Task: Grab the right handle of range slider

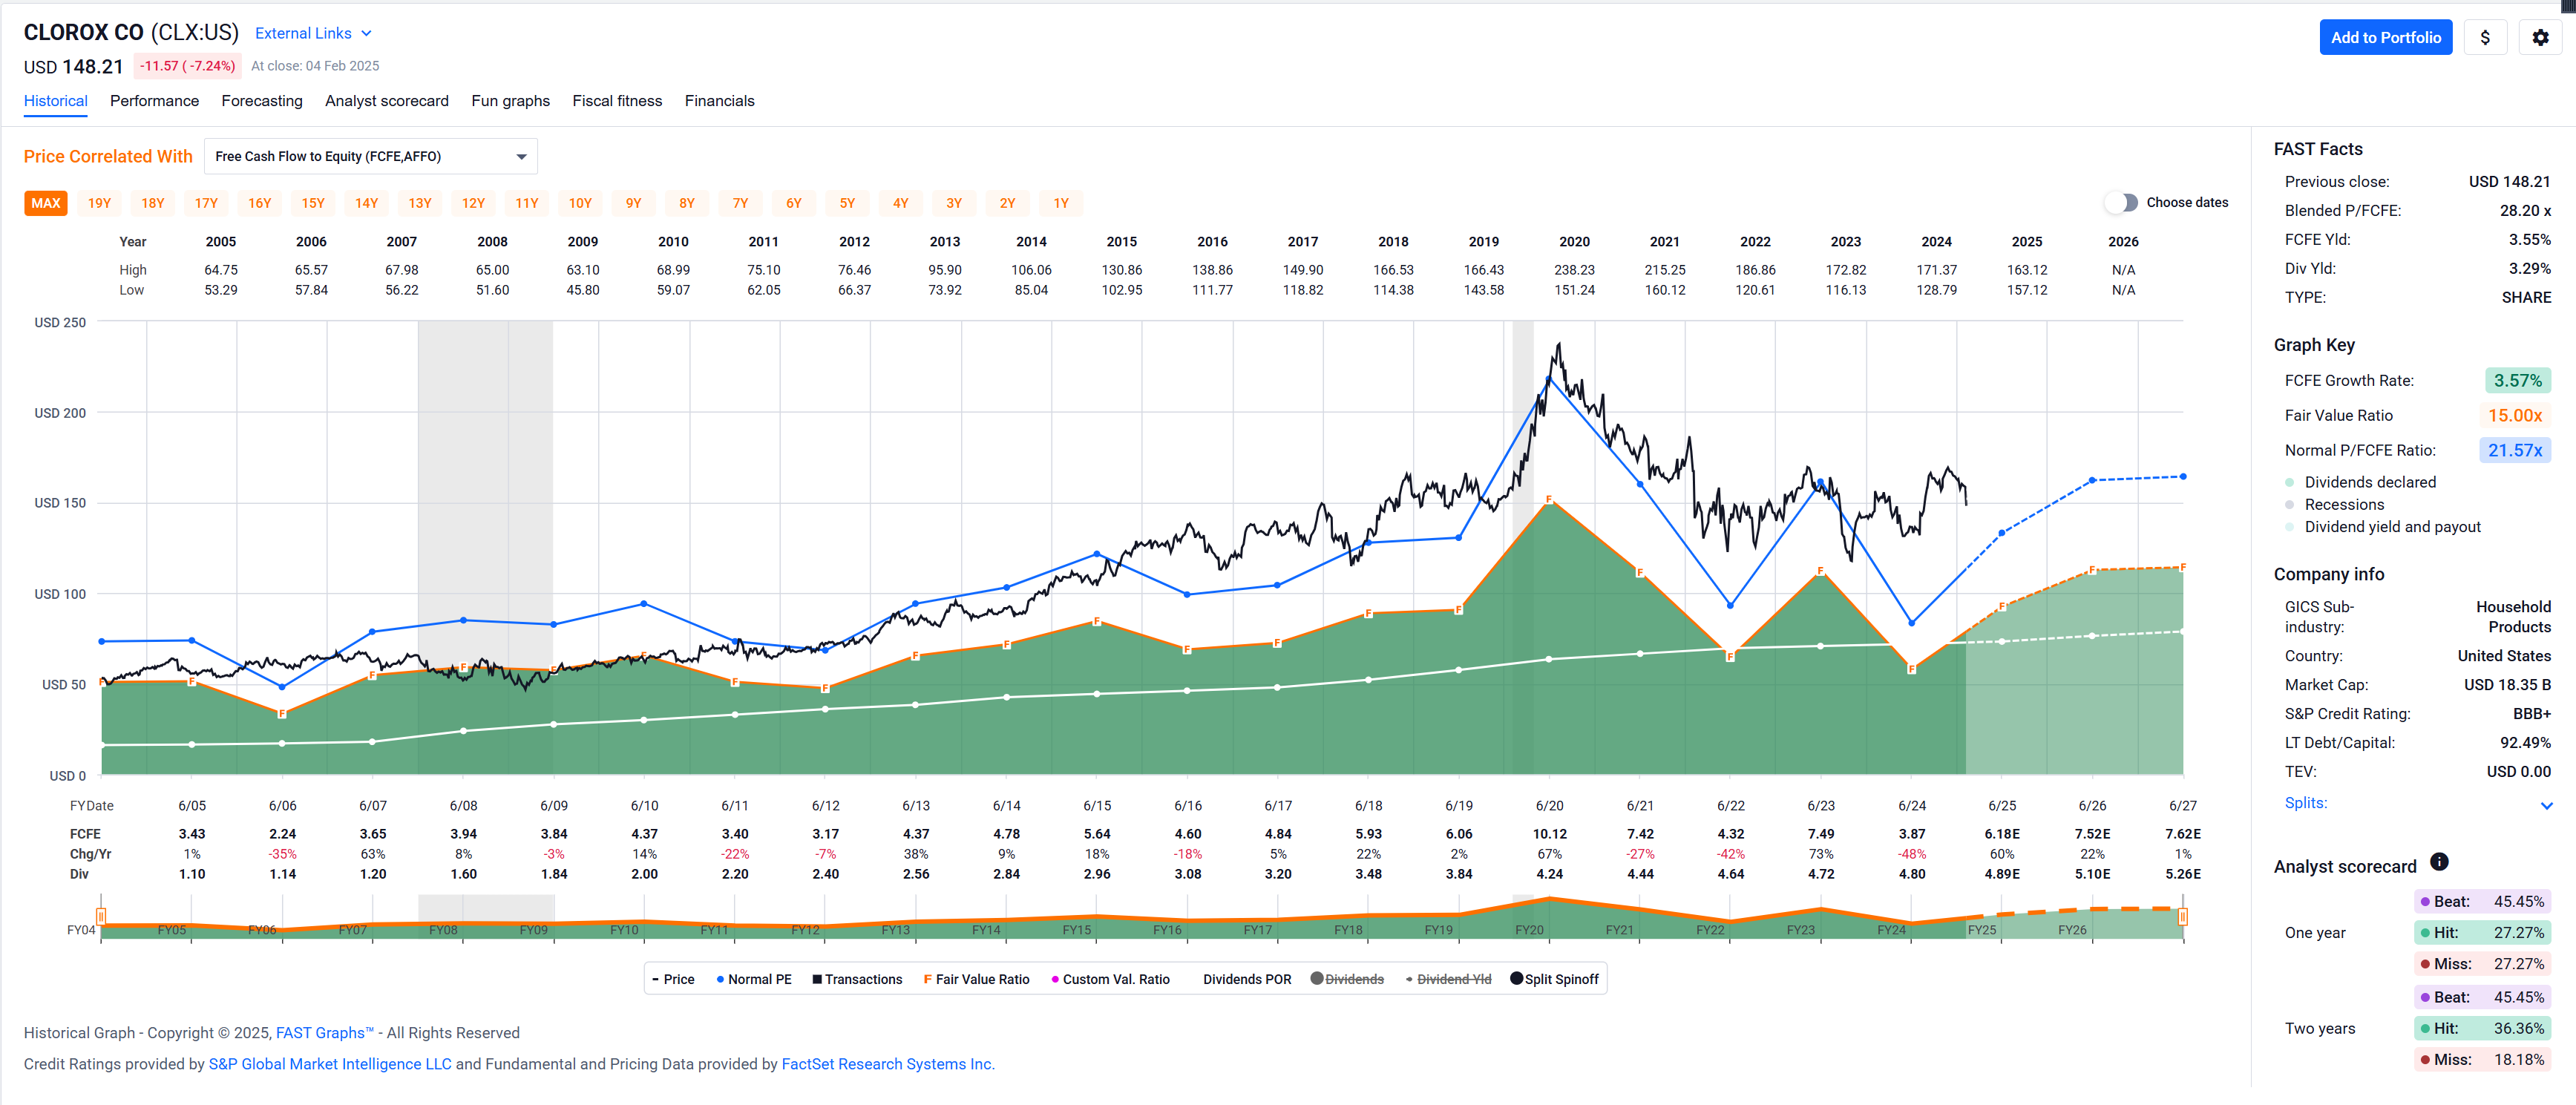Action: (2182, 917)
